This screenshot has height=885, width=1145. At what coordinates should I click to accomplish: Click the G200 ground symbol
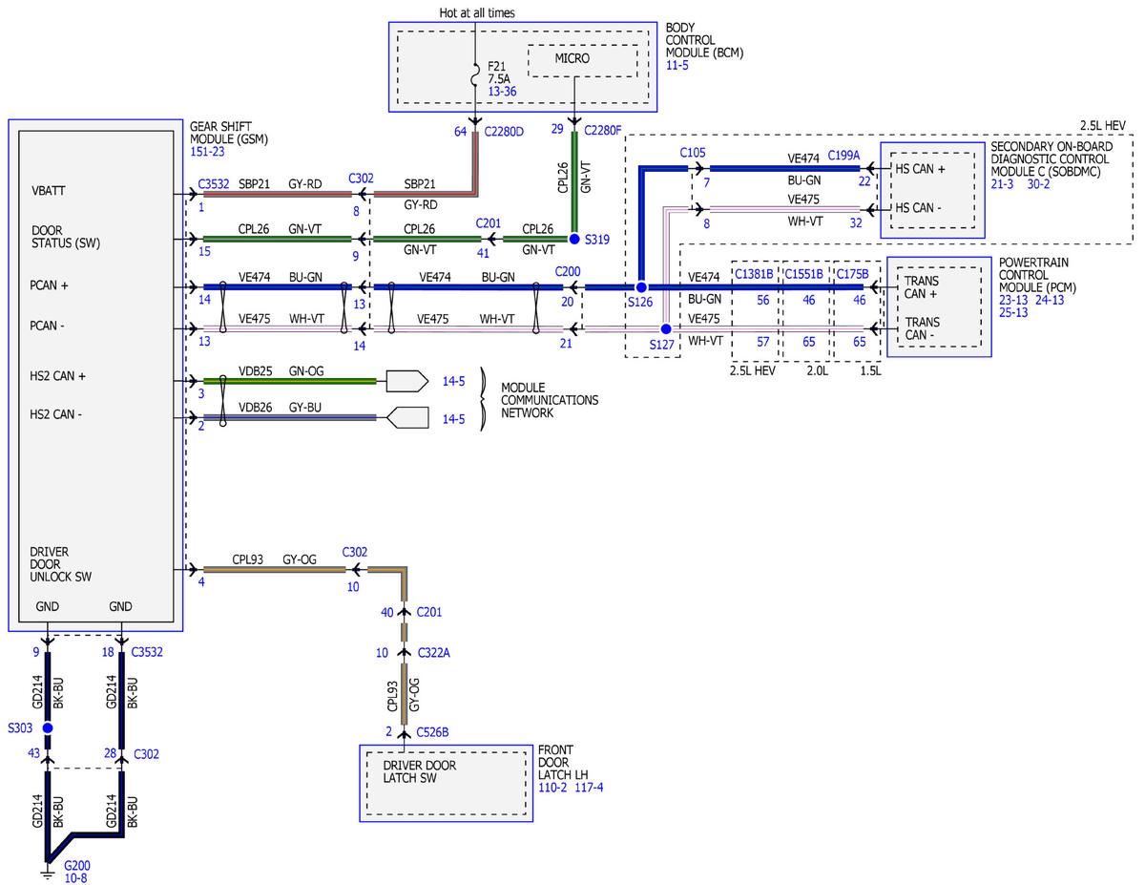(x=47, y=870)
